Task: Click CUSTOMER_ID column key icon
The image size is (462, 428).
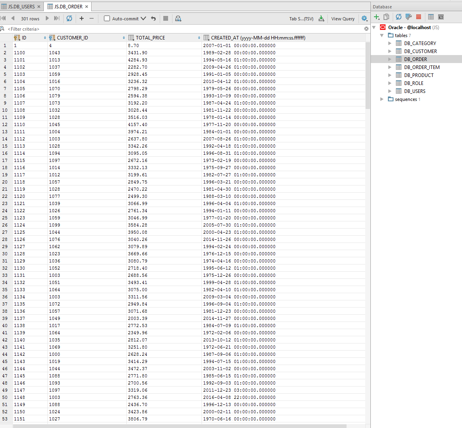Action: [52, 37]
